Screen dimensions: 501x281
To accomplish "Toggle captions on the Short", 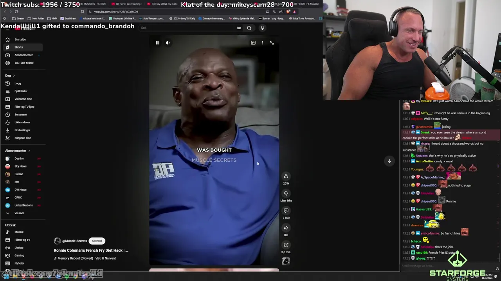I will (x=253, y=43).
